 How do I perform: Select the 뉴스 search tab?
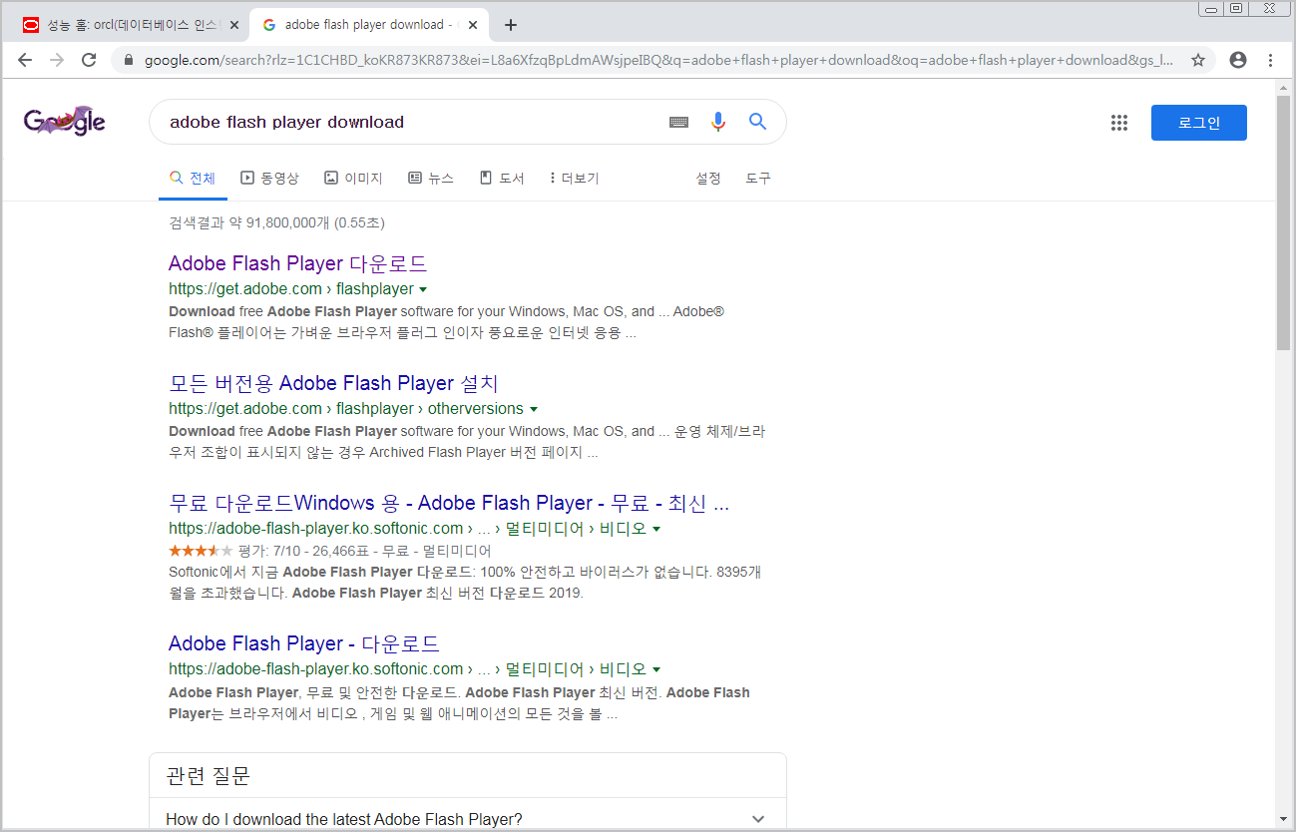pyautogui.click(x=431, y=179)
